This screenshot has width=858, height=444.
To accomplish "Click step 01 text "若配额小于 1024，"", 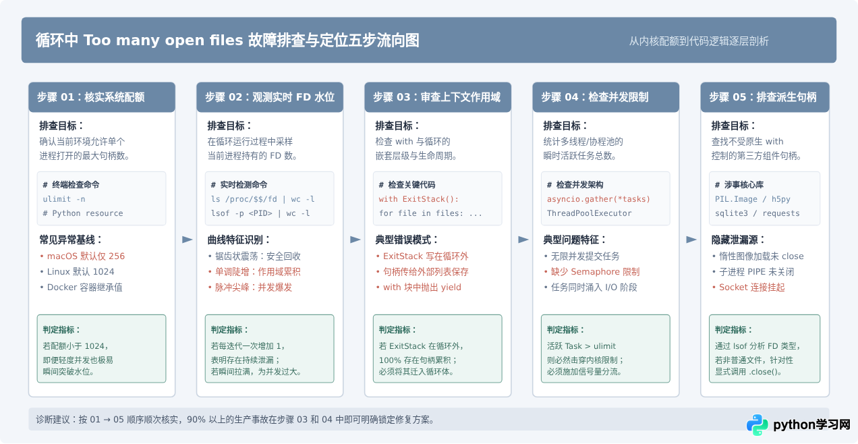I will click(76, 345).
